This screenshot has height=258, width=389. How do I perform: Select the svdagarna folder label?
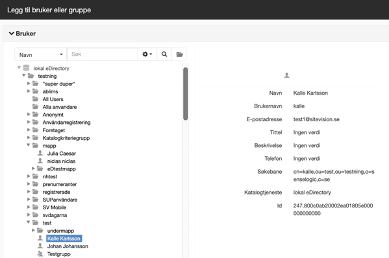[x=55, y=215]
